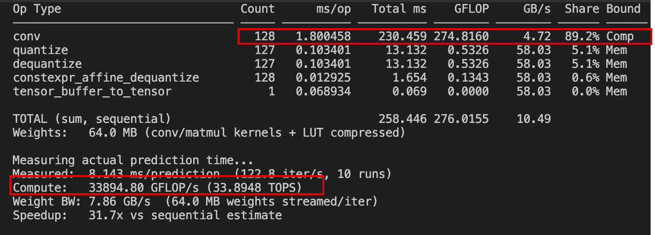Click 'Measuring actual prediction time...' line
This screenshot has height=235, width=655.
click(133, 160)
